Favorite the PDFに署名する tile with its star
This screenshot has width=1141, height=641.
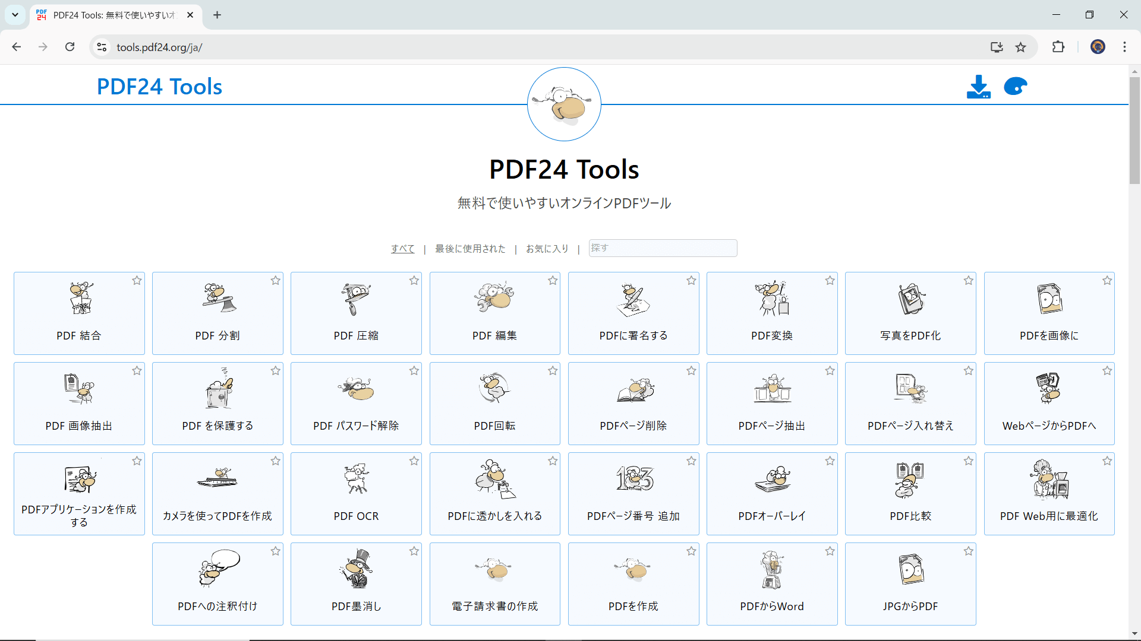691,281
